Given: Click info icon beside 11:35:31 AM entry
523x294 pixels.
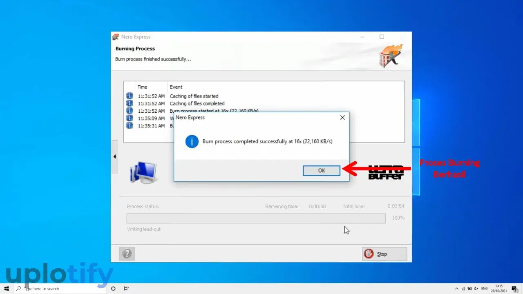Looking at the screenshot, I should click(130, 126).
